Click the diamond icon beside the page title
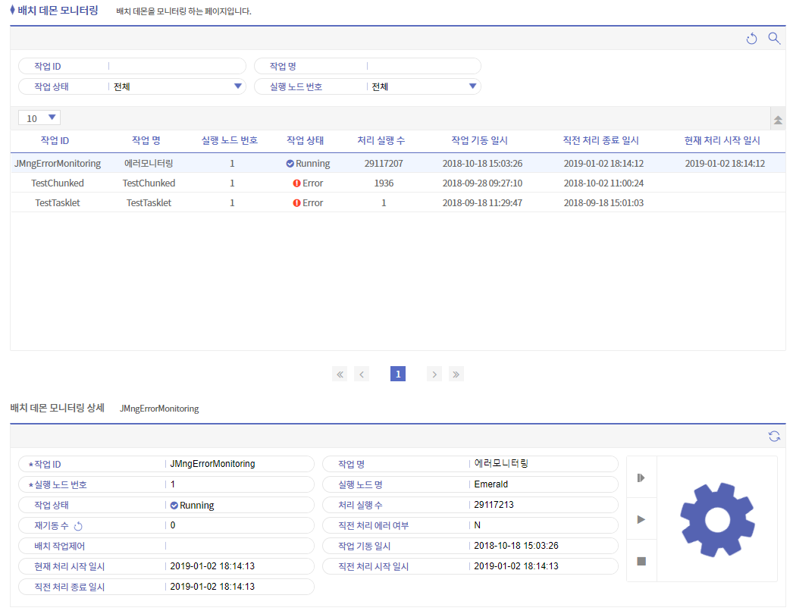 pyautogui.click(x=13, y=10)
